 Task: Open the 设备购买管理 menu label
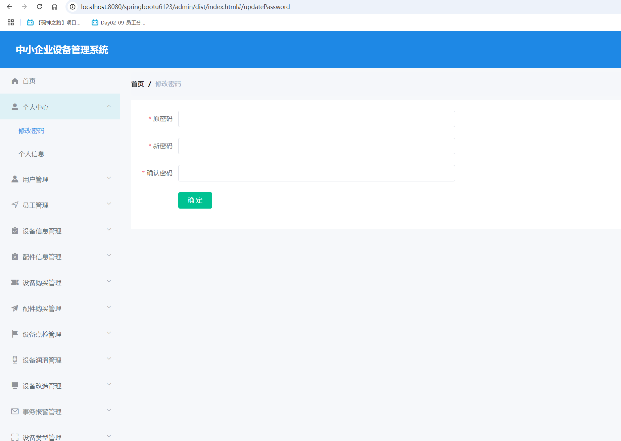pos(42,283)
